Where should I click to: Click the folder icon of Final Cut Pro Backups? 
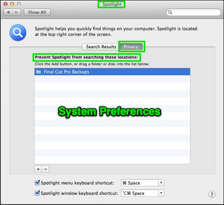(x=39, y=72)
